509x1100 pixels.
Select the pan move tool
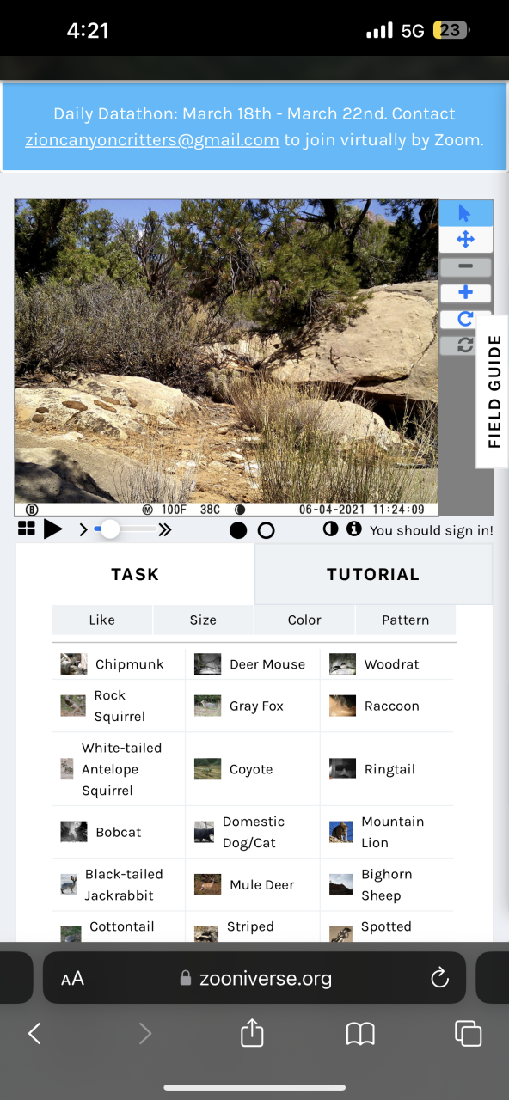[465, 240]
